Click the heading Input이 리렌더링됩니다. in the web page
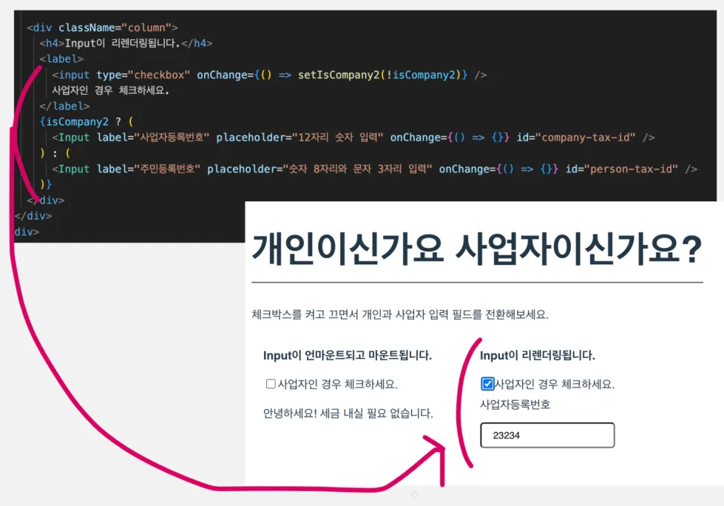 pos(538,356)
